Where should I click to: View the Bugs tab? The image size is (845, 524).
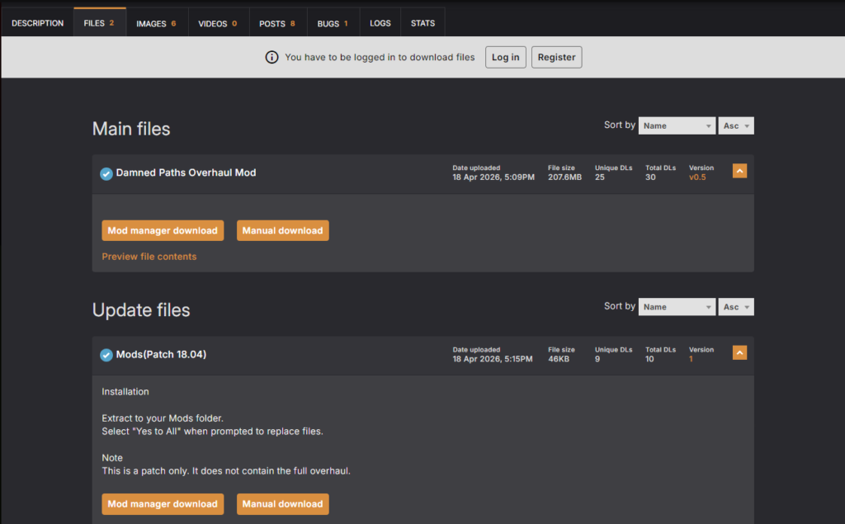[333, 23]
